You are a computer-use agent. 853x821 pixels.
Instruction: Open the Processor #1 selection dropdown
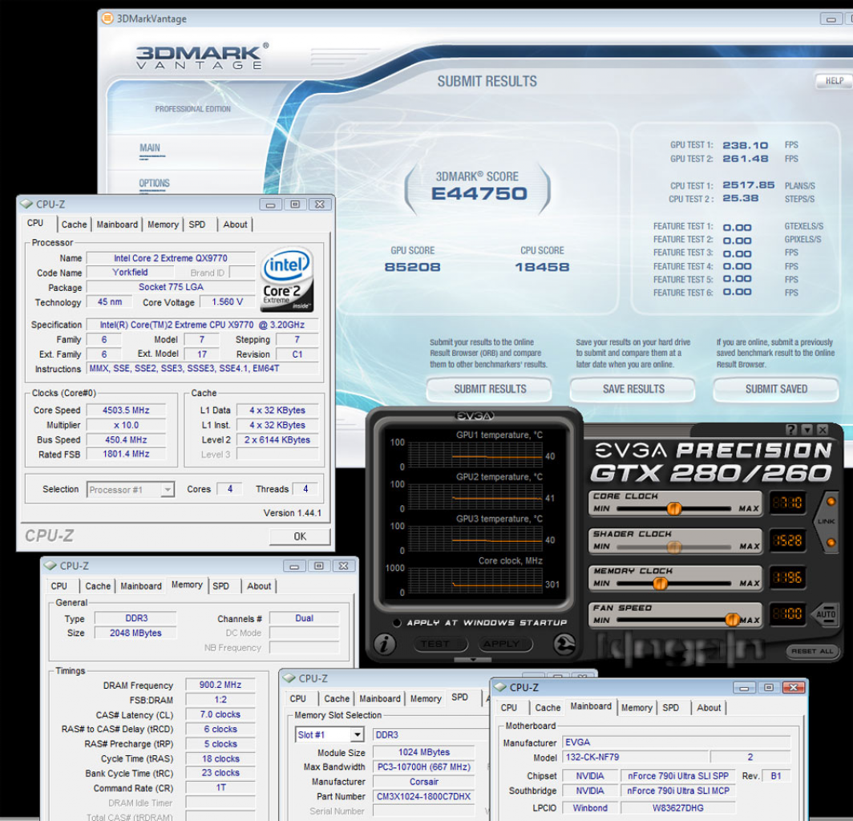(x=168, y=490)
